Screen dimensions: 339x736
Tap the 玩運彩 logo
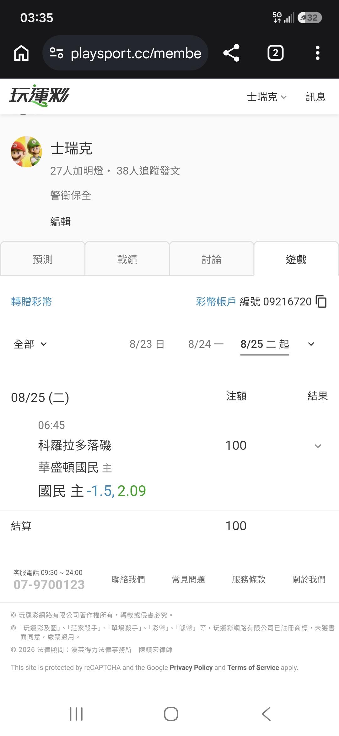tap(39, 96)
